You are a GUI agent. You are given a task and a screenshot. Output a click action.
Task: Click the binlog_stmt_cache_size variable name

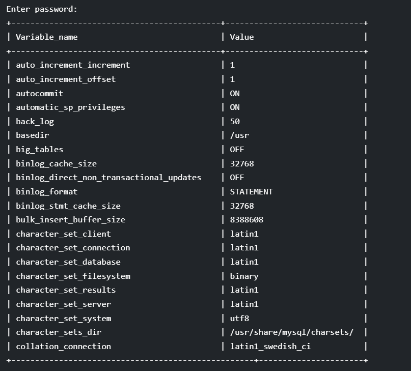(x=68, y=206)
